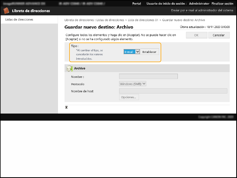Viewport: 237px width, 178px height.
Task: Click the back-to-top arrow icon
Action: coord(66,107)
